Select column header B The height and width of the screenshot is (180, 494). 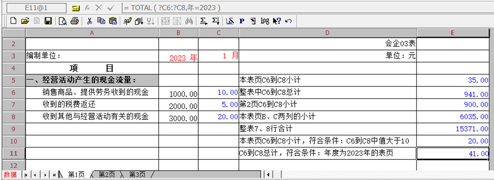point(179,33)
